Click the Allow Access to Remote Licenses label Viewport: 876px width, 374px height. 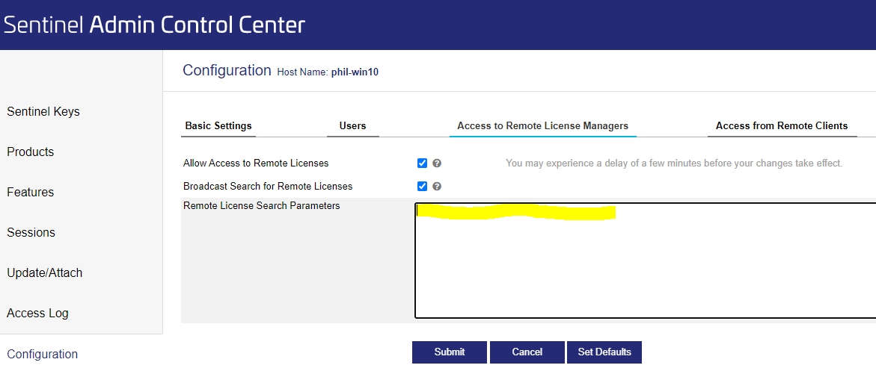256,163
